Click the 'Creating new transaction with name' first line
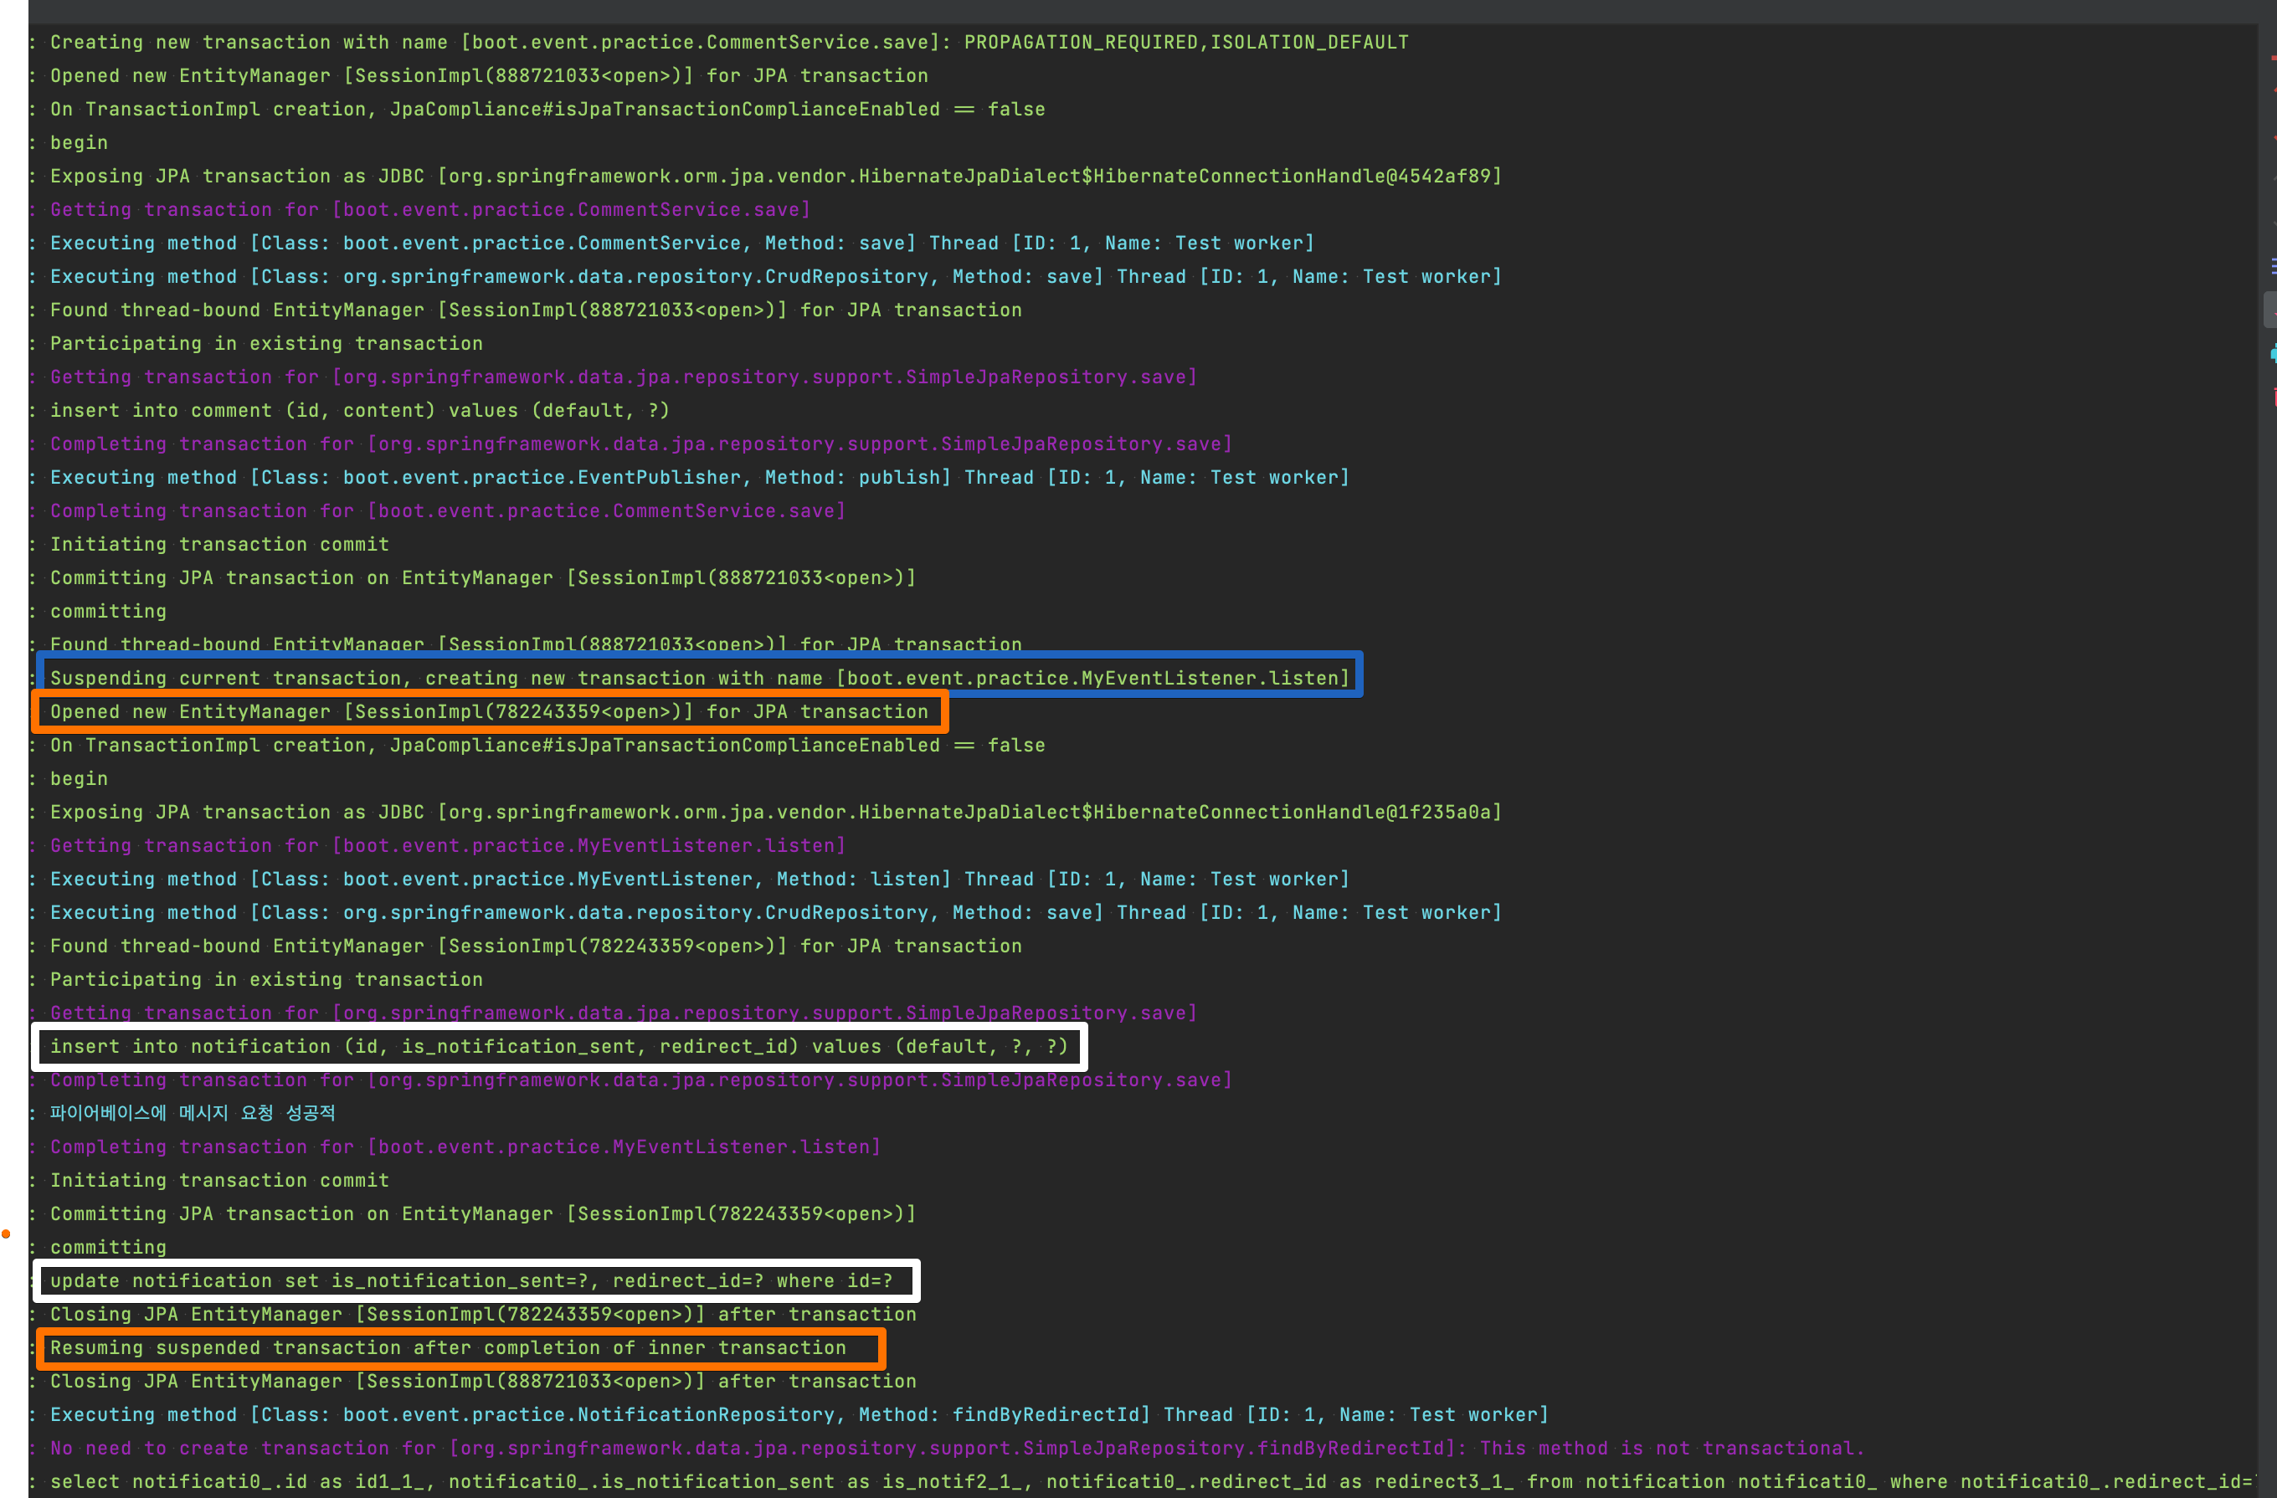The height and width of the screenshot is (1498, 2277). [727, 42]
